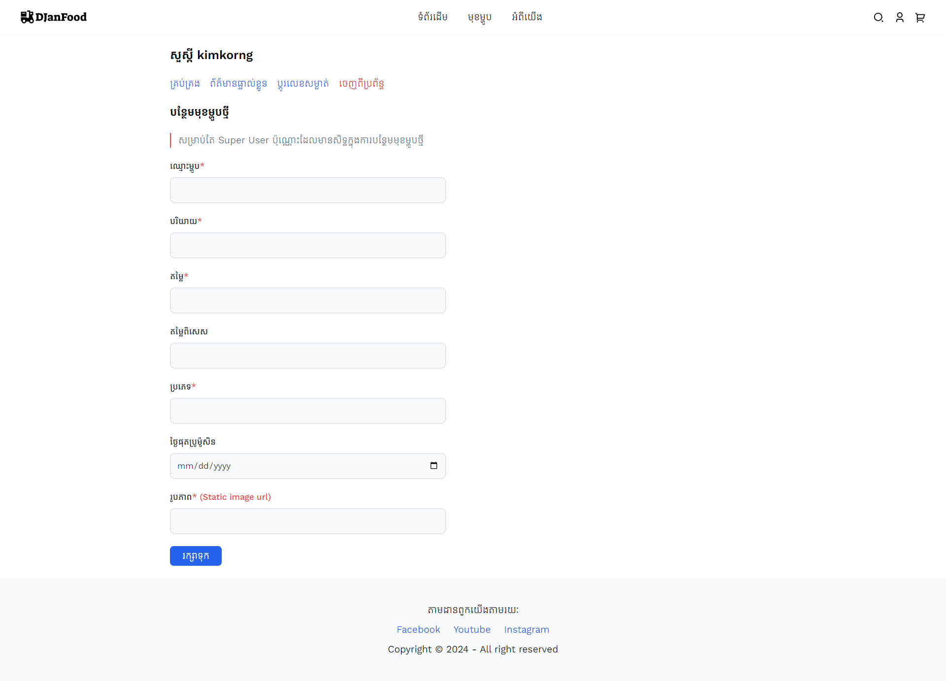Click the ថ្ងៃផុតប្រូម៉ូស date picker field

(308, 465)
